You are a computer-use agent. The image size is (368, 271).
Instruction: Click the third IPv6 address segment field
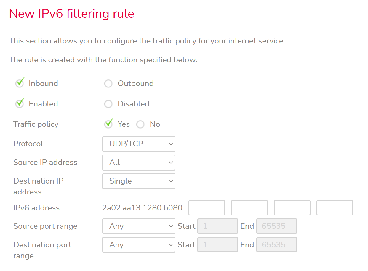pyautogui.click(x=292, y=208)
